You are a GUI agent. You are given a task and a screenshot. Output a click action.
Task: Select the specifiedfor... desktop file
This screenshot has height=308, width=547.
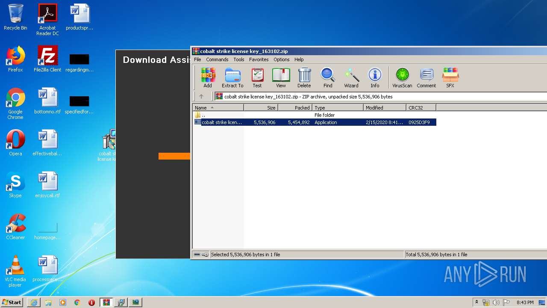click(x=79, y=104)
